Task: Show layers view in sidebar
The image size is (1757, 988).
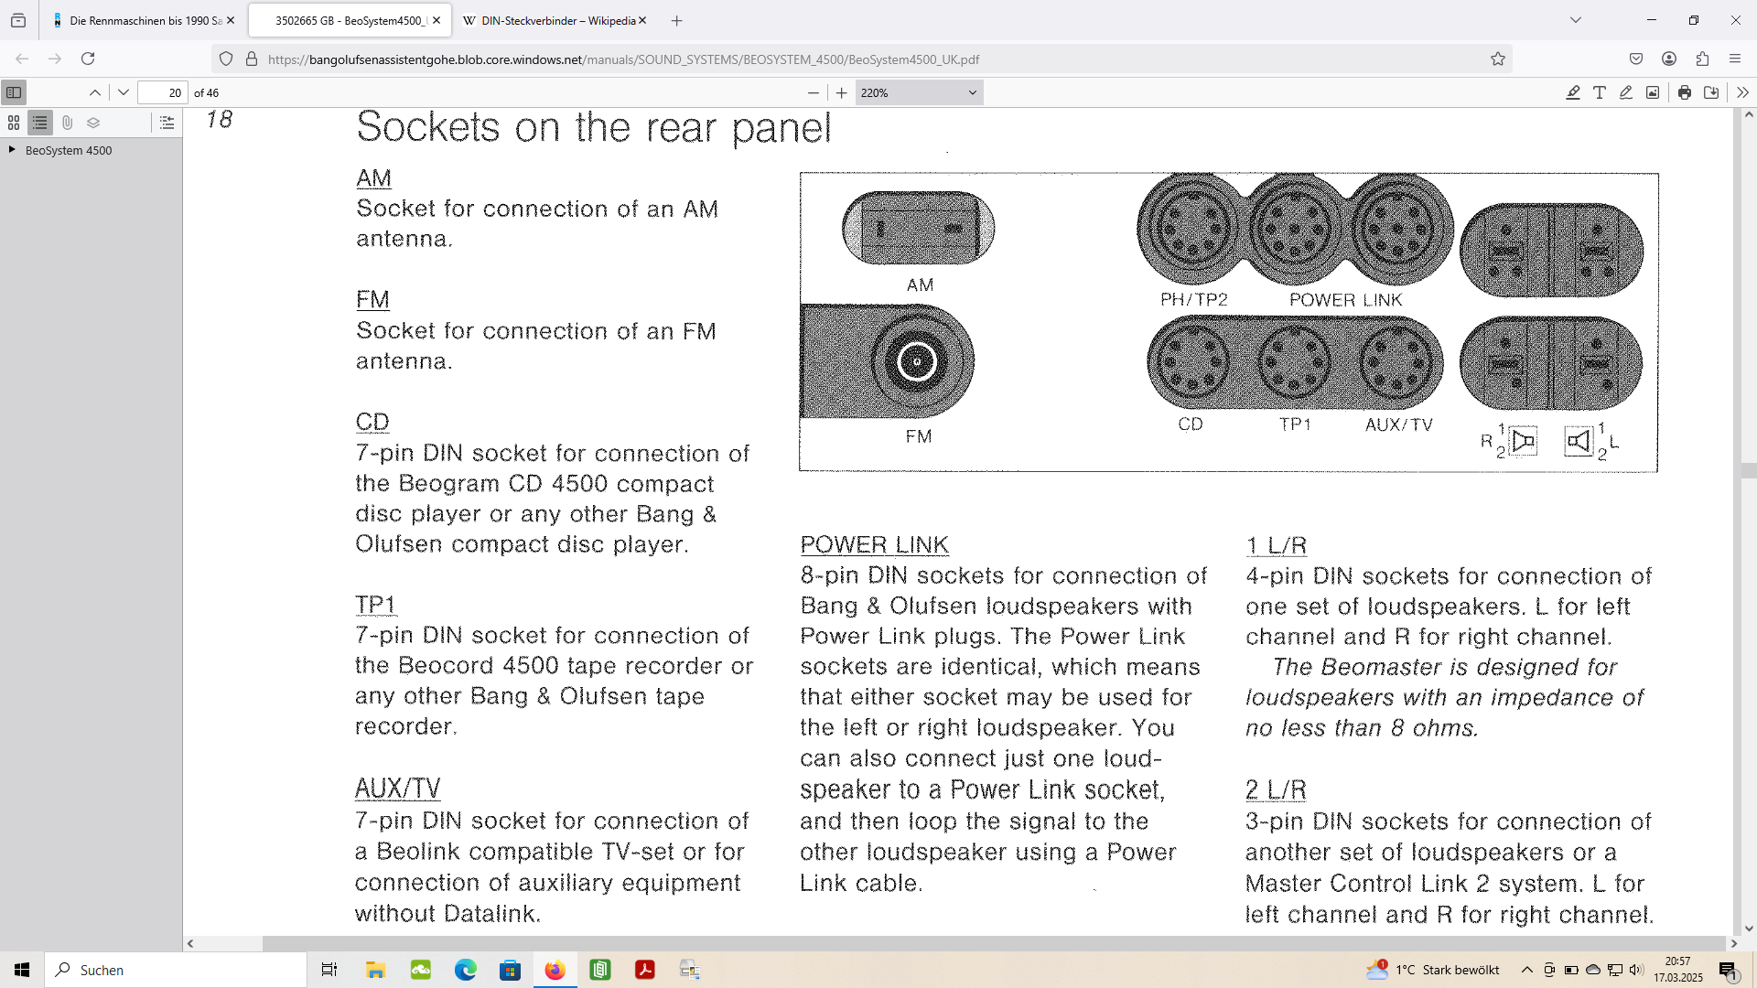Action: [93, 123]
